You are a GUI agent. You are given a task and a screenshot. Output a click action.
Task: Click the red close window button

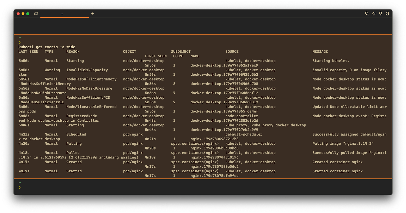tap(18, 14)
